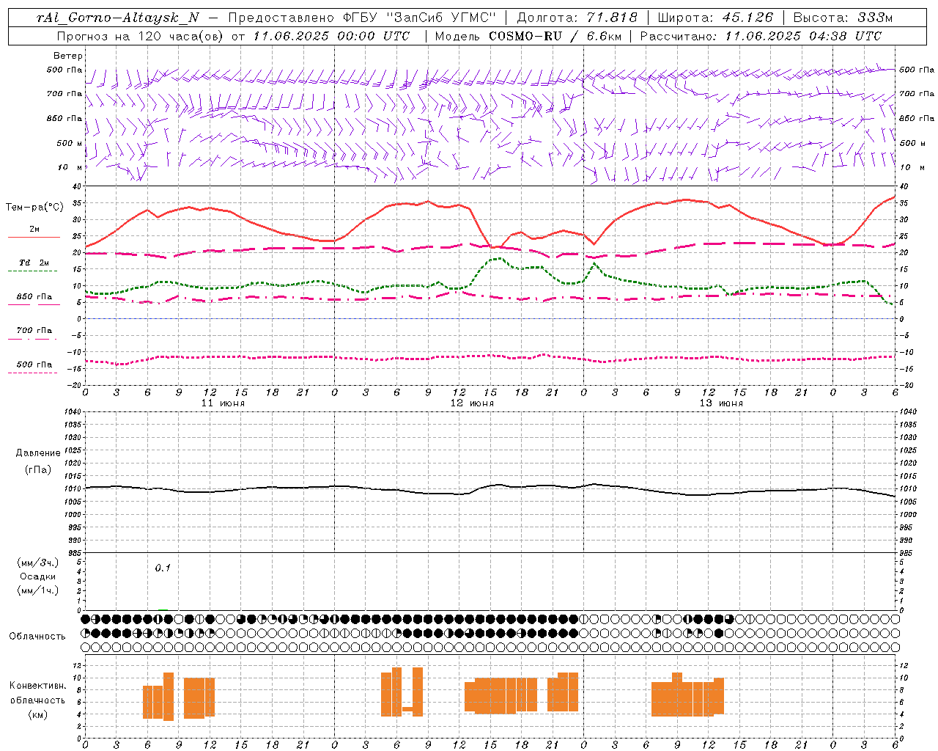Click the station name rAl_Gorno-Altaysk_N

pos(117,18)
